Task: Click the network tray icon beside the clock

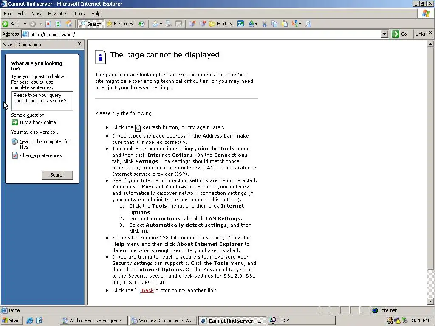Action: click(405, 320)
